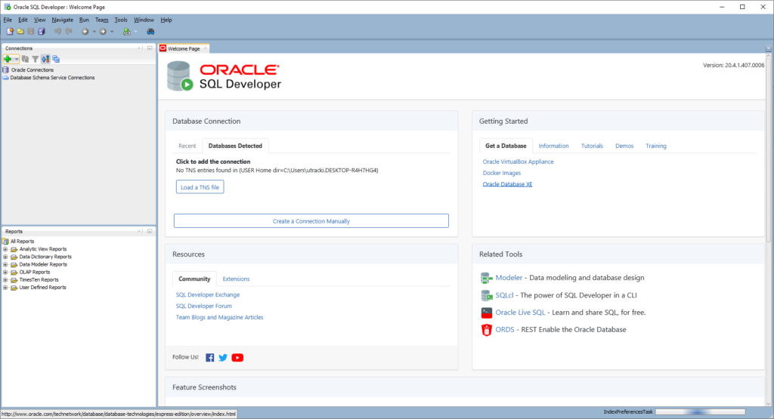Click the Facebook icon under Follow Us
Screen dimensions: 774x419
coord(210,357)
